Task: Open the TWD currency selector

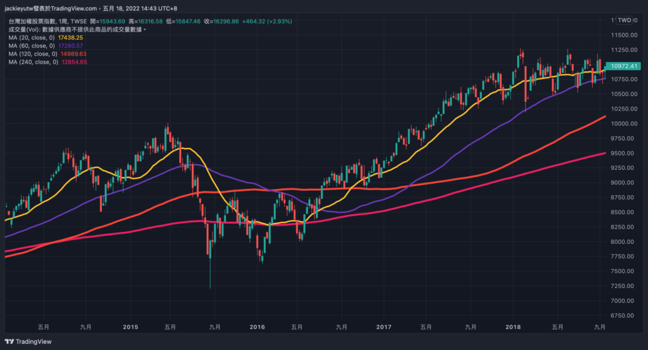Action: coord(625,20)
